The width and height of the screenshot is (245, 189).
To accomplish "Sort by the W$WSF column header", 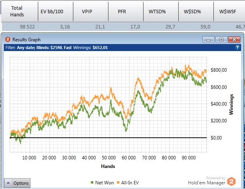I will click(x=229, y=11).
